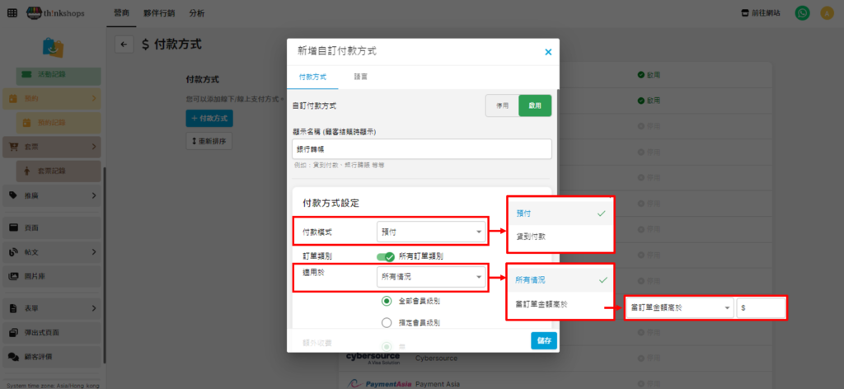844x389 pixels.
Task: Click the 圖片庫 sidebar icon
Action: pyautogui.click(x=14, y=276)
